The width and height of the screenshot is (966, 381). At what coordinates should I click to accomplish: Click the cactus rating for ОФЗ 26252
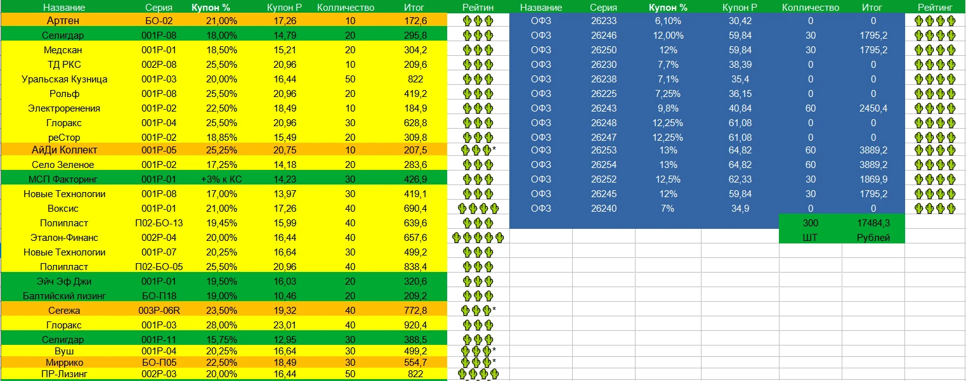click(x=935, y=179)
